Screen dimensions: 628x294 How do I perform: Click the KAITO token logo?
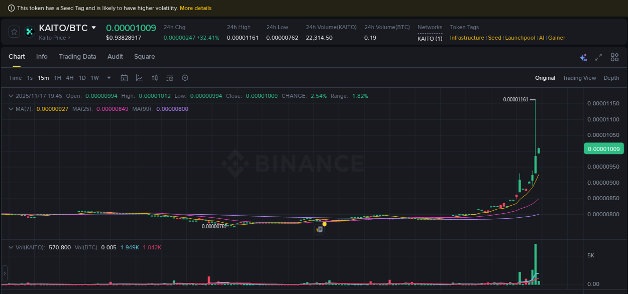(x=29, y=32)
